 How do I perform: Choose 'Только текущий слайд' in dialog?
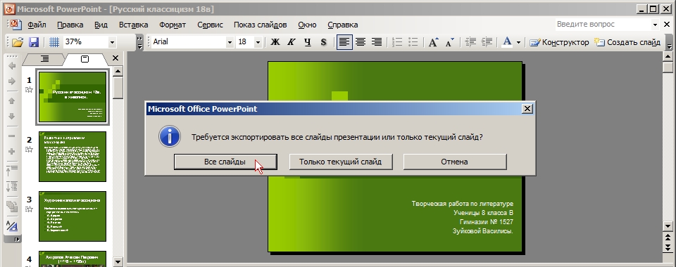click(340, 162)
